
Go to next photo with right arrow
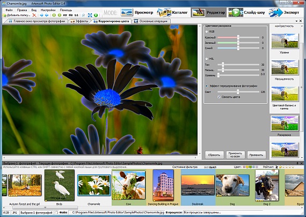coord(47,15)
